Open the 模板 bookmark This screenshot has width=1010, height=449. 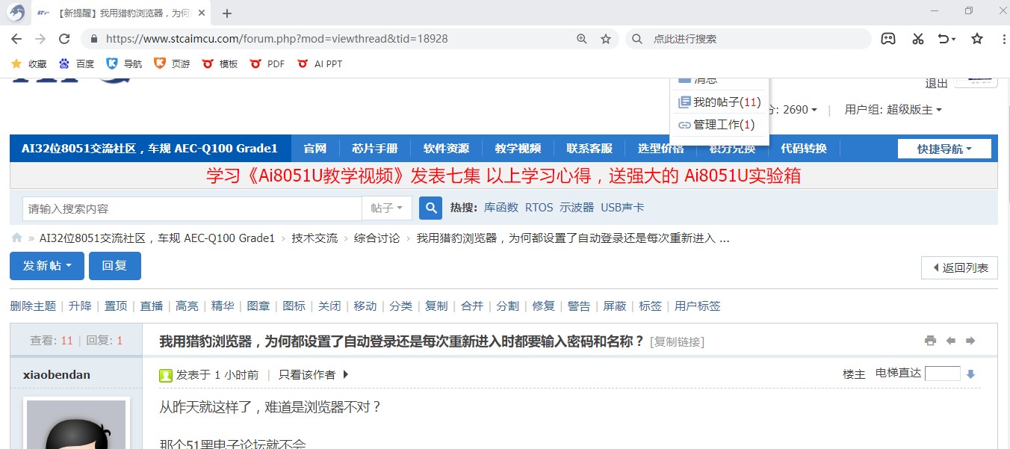click(220, 64)
